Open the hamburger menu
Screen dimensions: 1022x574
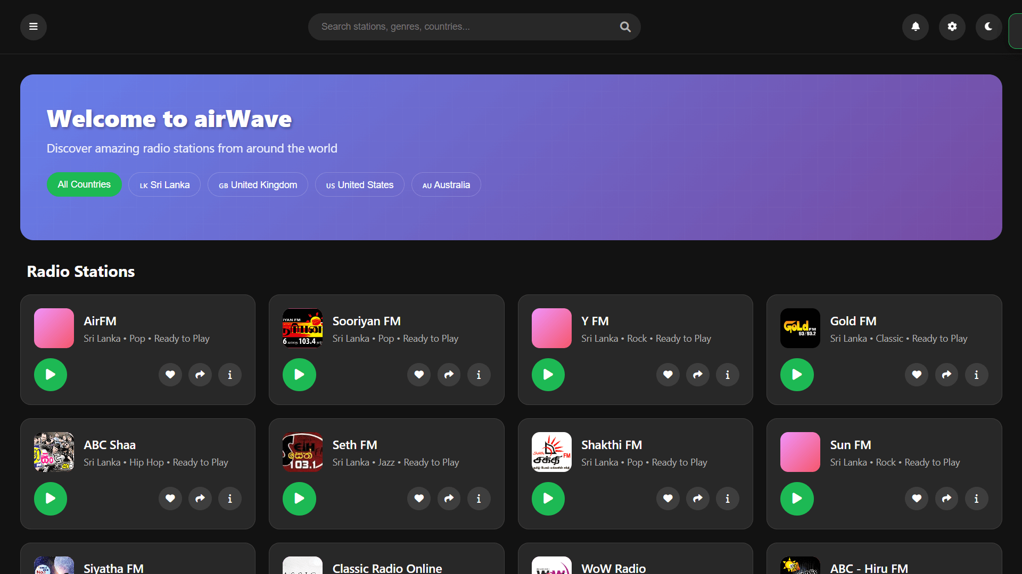click(33, 27)
